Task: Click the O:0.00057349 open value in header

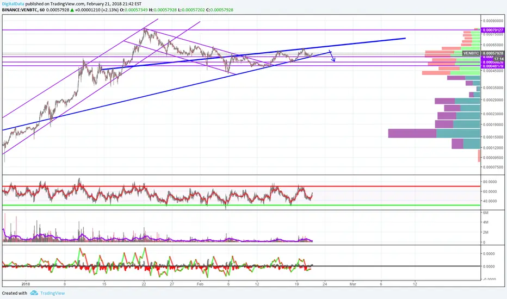Action: click(133, 10)
